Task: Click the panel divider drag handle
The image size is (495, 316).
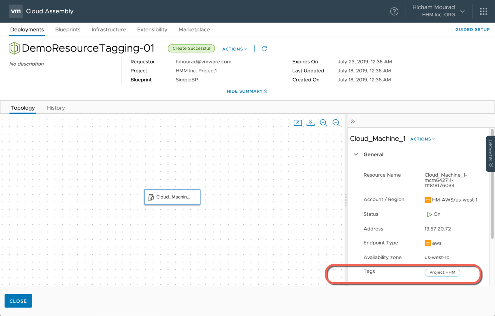Action: pyautogui.click(x=346, y=200)
